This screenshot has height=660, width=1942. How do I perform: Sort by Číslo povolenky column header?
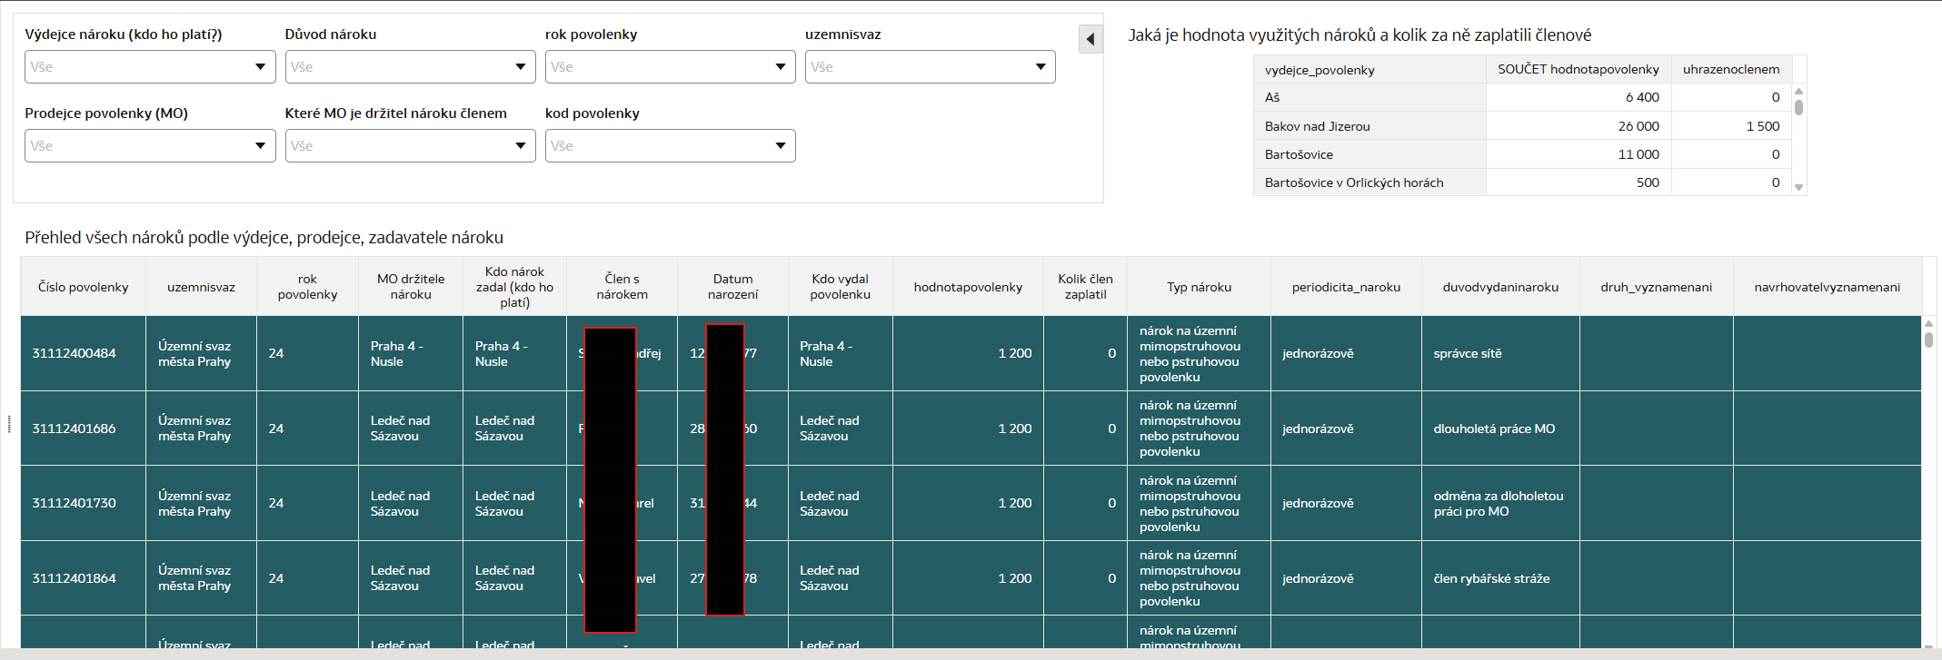tap(83, 287)
